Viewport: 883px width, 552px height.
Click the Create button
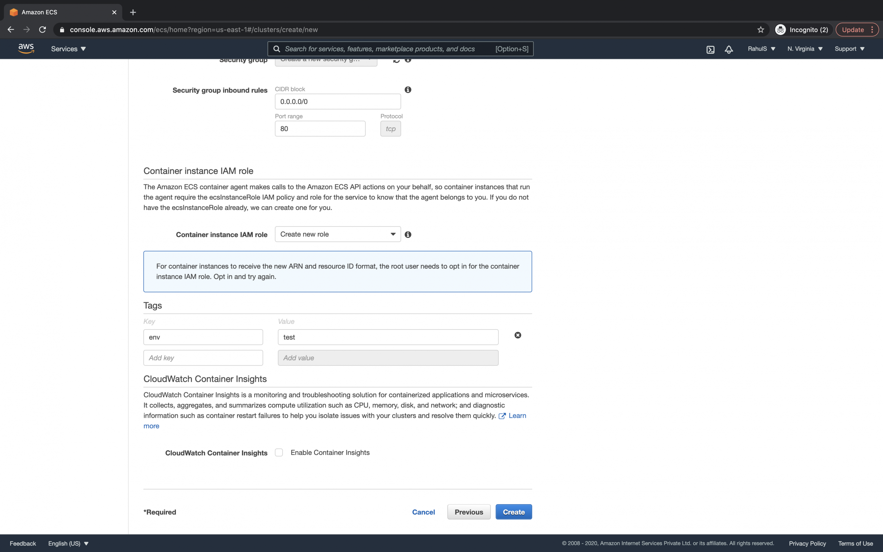tap(513, 512)
